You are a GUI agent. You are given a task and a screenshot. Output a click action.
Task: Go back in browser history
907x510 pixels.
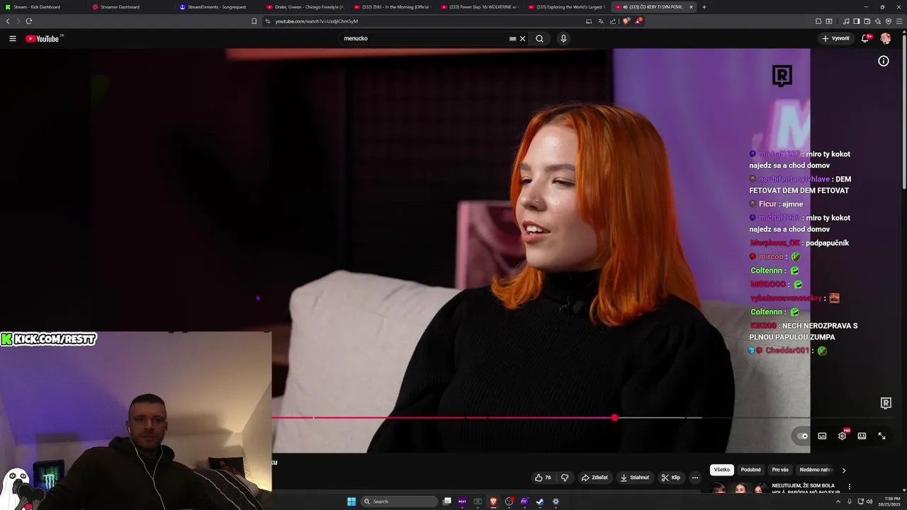(x=8, y=21)
